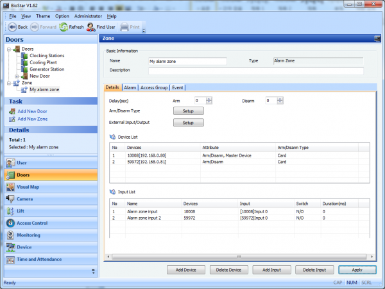
Task: Collapse the Doors tree node
Action: pyautogui.click(x=9, y=49)
